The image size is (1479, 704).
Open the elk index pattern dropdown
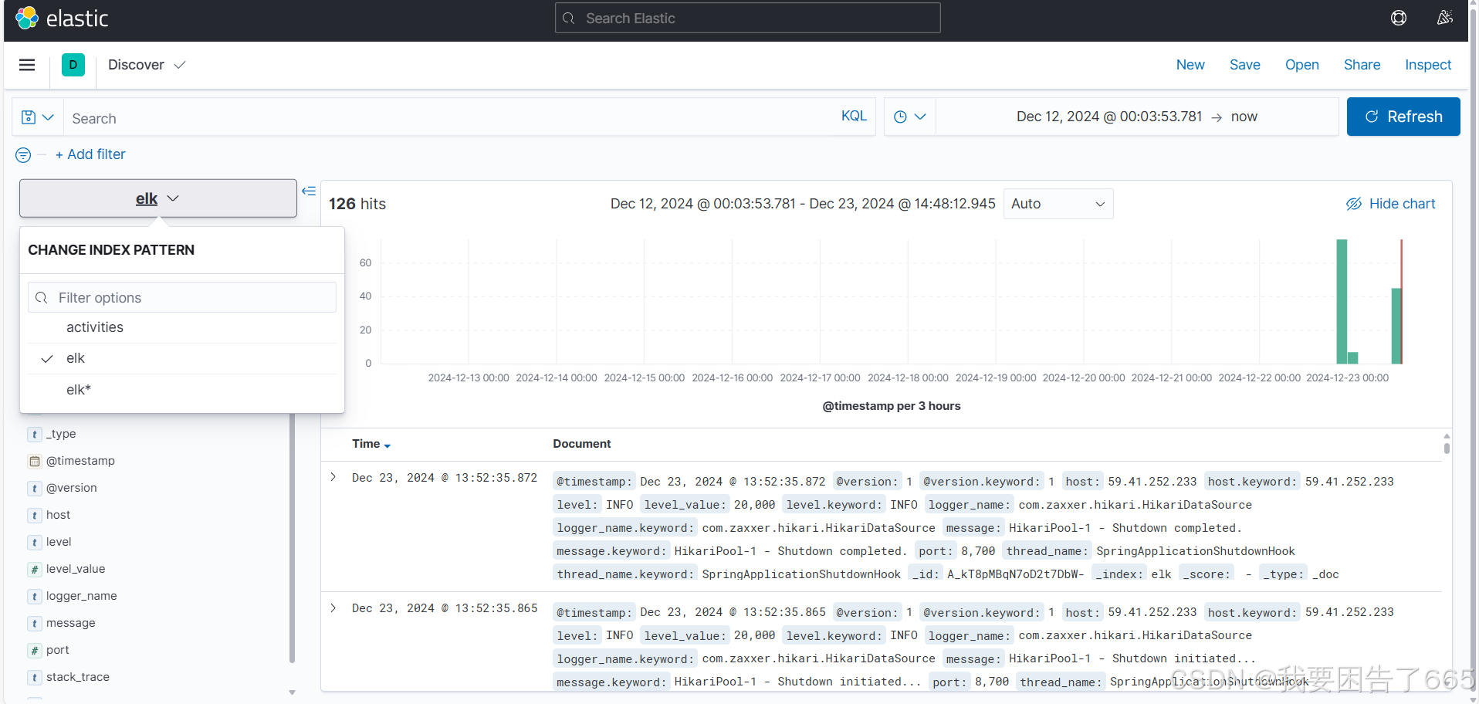click(x=157, y=198)
